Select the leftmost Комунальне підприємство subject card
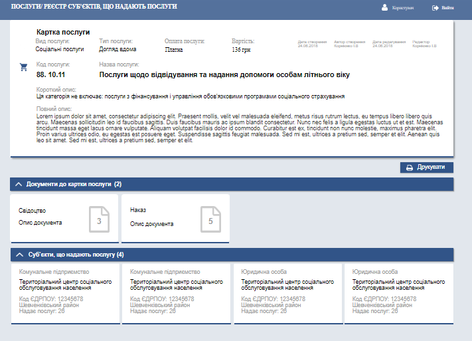The height and width of the screenshot is (341, 472). [65, 291]
